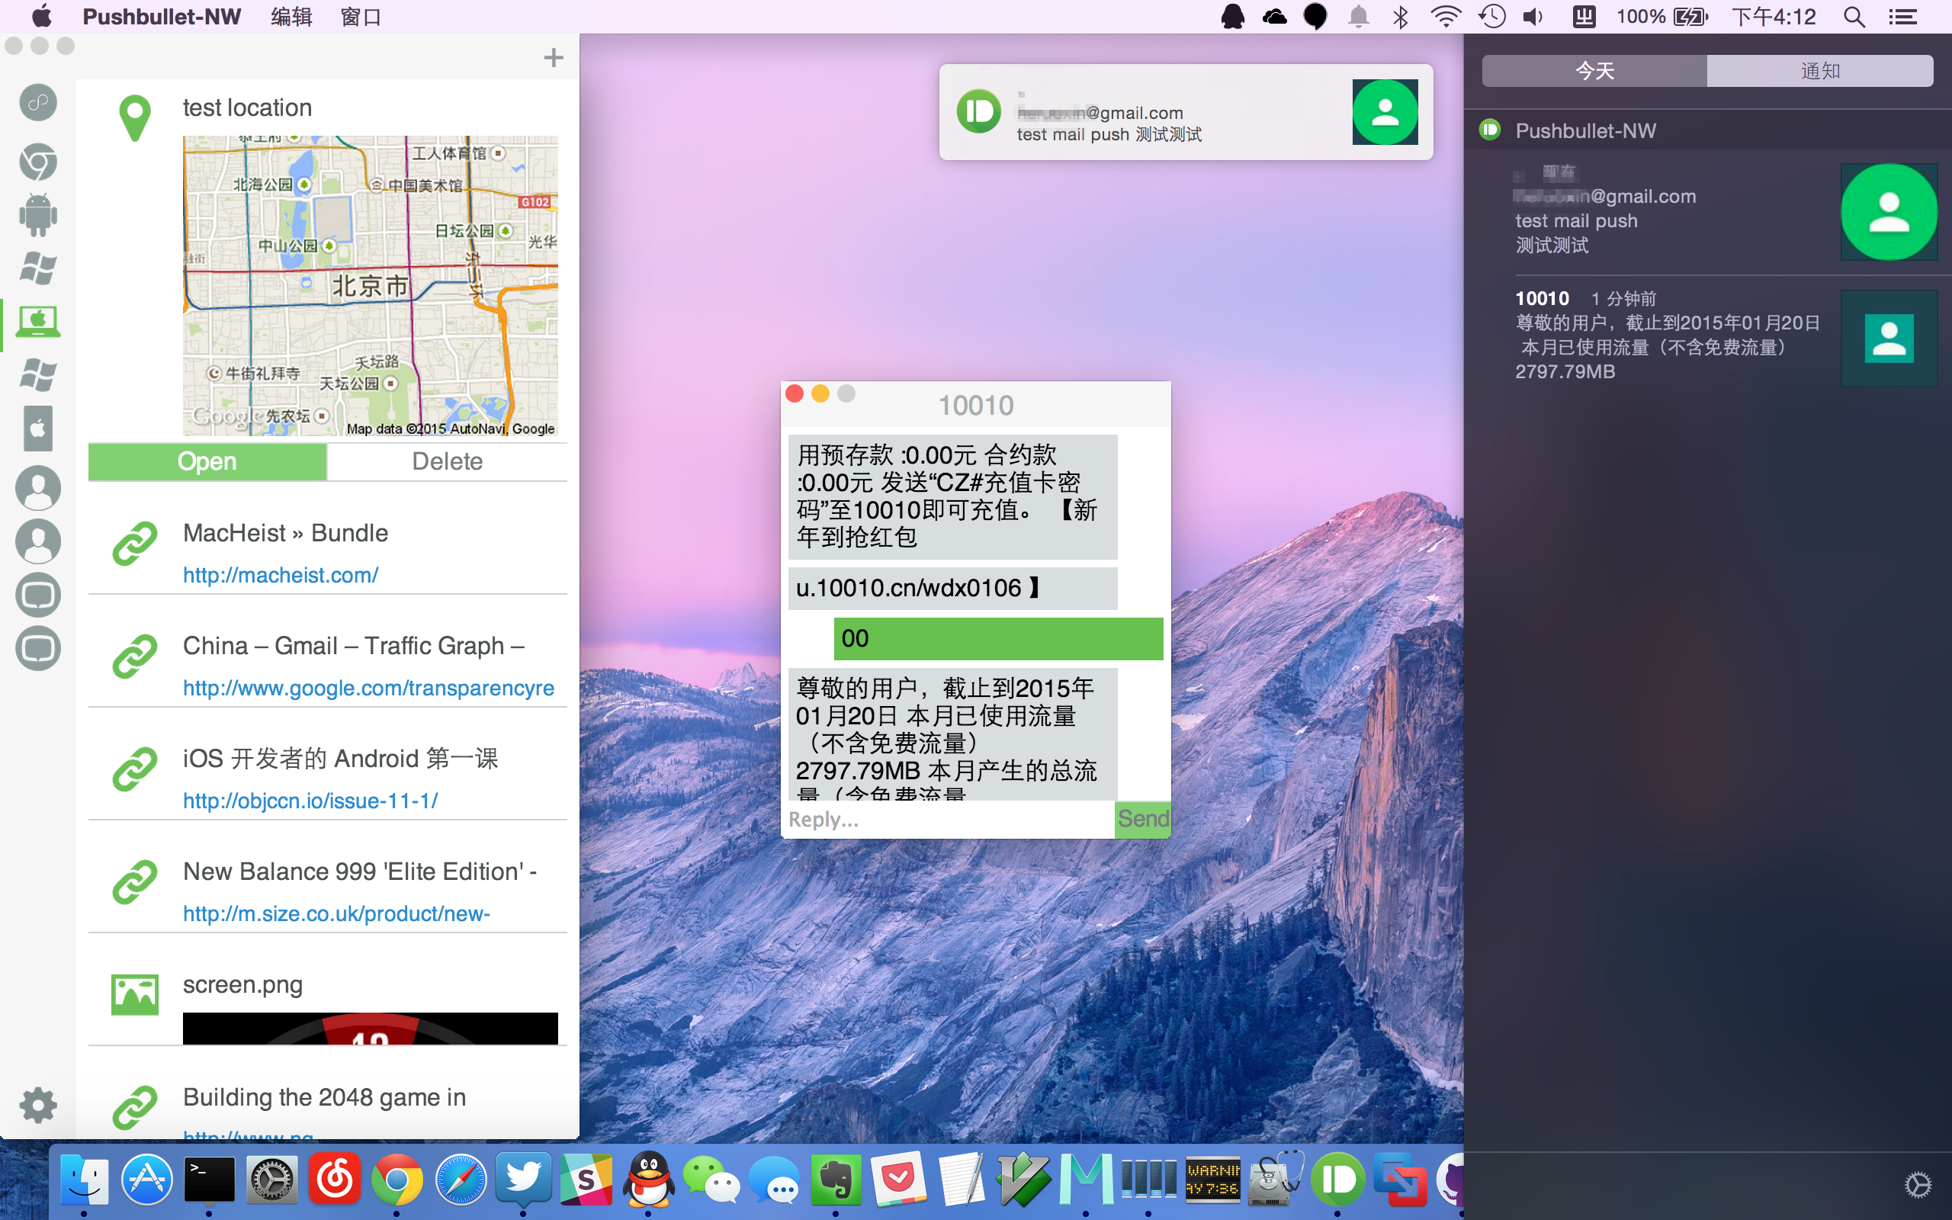The width and height of the screenshot is (1952, 1220).
Task: Send the SMS reply
Action: click(1142, 819)
